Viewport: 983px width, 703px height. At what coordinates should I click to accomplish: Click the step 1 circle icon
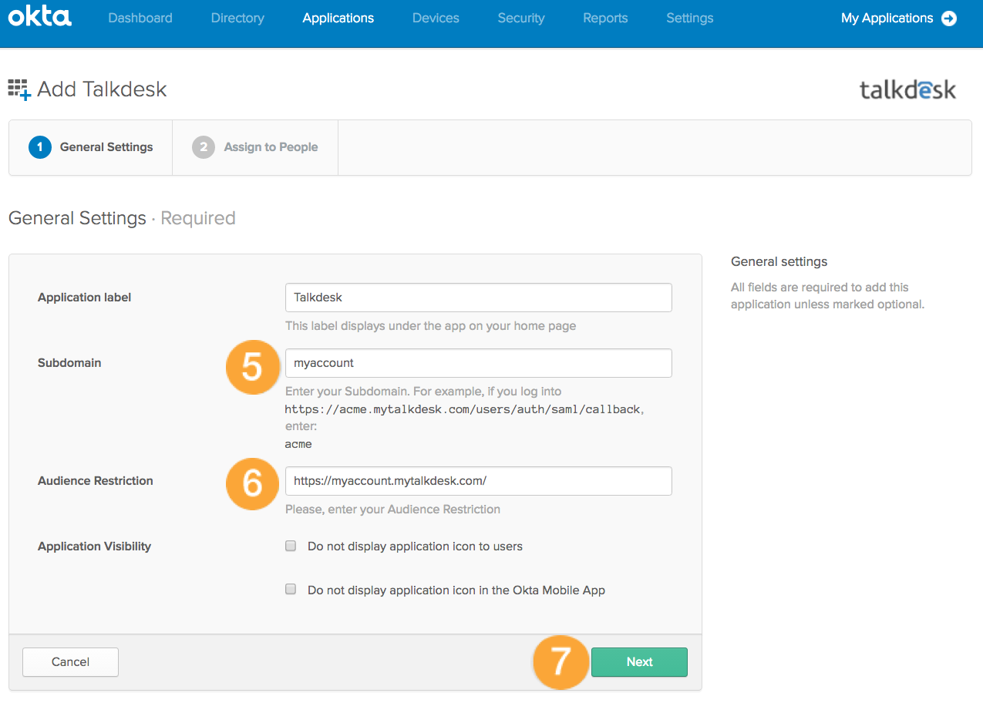(x=39, y=147)
